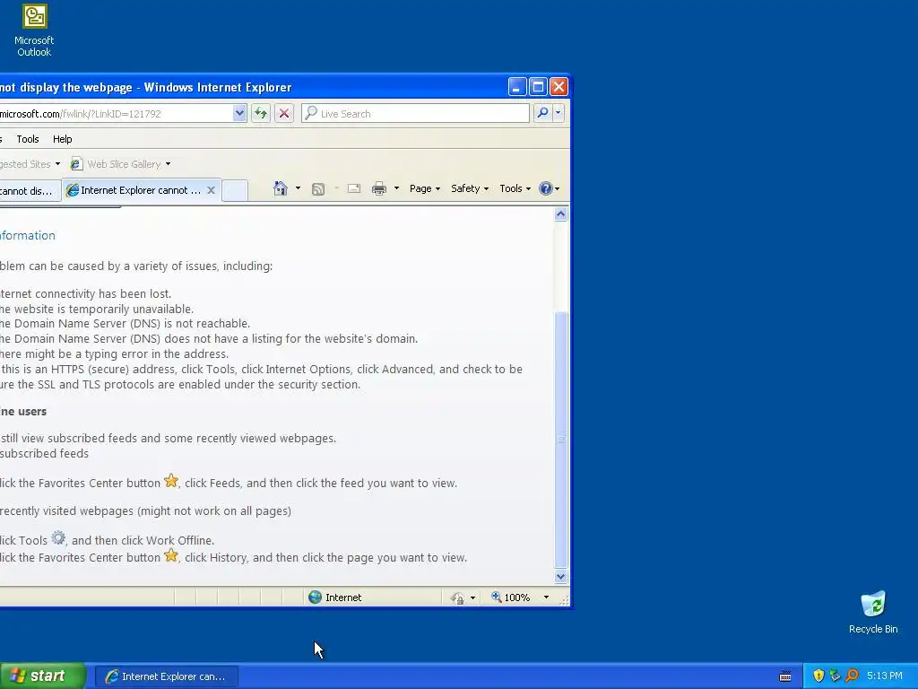Click the zoom magnifier icon in status bar

click(496, 597)
